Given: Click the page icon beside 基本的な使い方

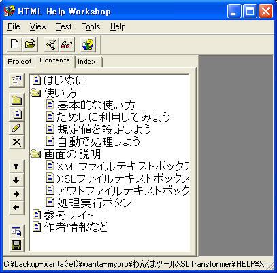Looking at the screenshot, I should (50, 105).
